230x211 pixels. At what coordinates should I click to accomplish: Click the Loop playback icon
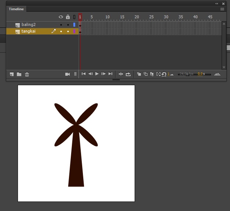(128, 74)
